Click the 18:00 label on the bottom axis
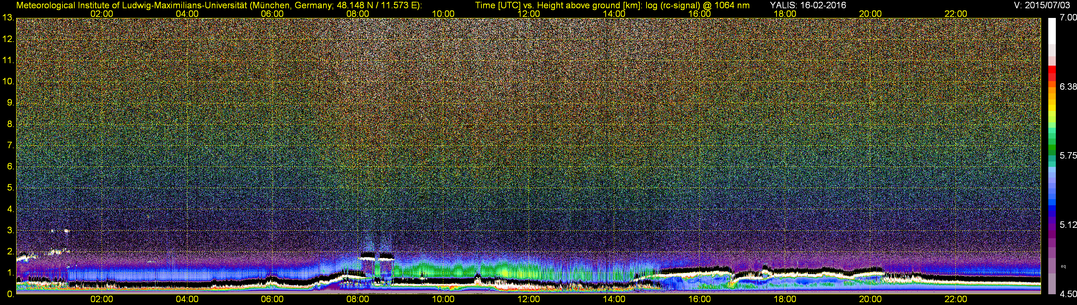The image size is (1077, 305). (x=785, y=299)
